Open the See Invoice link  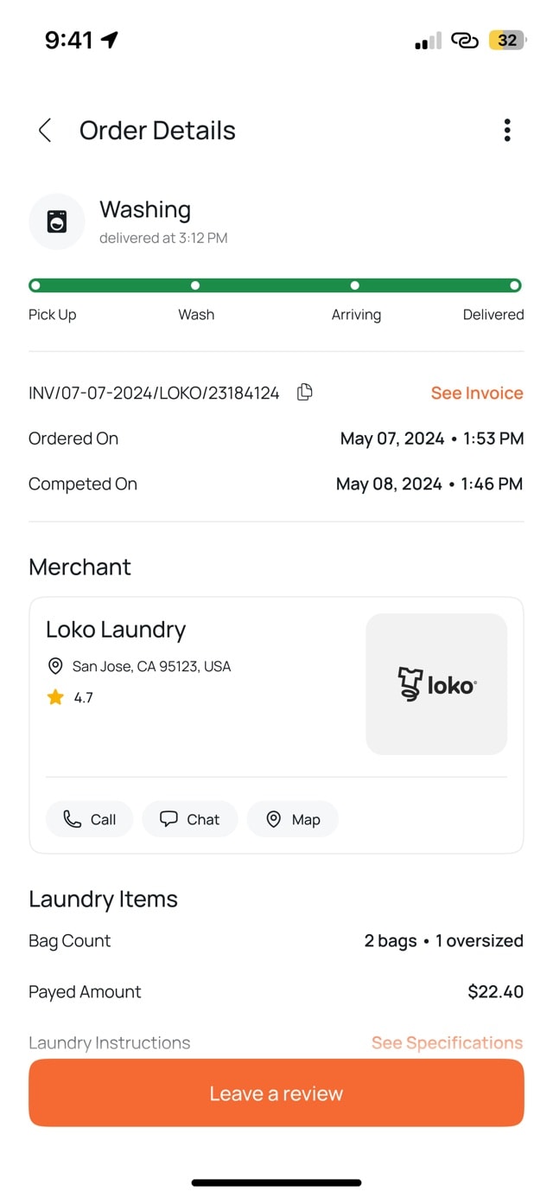tap(477, 393)
